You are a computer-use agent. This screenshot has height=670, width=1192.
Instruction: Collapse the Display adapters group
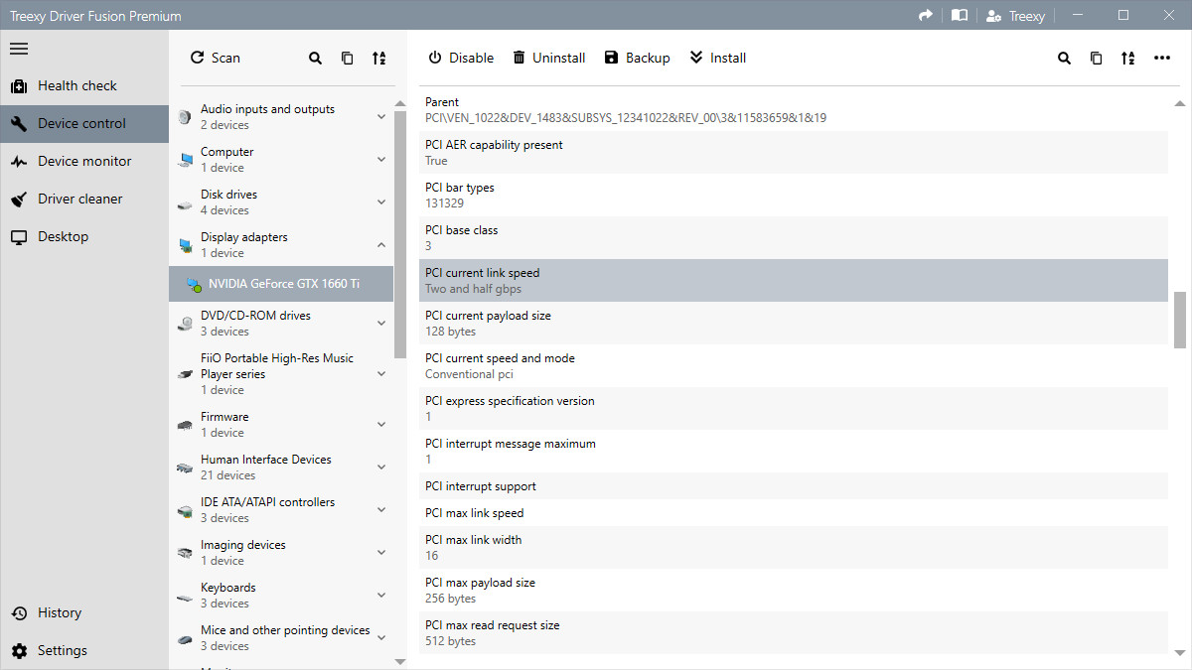[x=380, y=245]
